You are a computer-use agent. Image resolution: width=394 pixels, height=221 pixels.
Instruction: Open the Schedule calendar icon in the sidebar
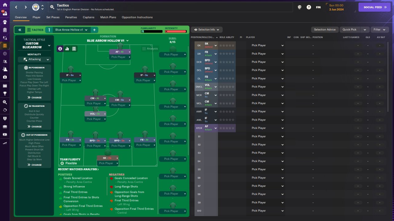coord(5,86)
